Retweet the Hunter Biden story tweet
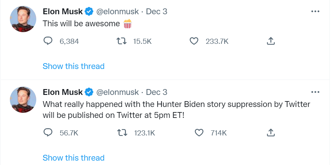 [x=121, y=133]
